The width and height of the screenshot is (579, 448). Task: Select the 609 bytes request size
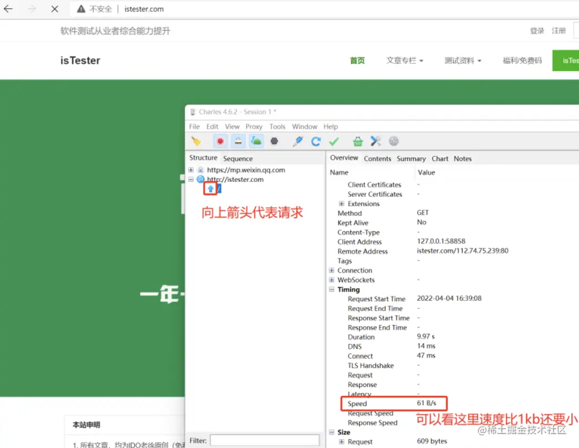(x=431, y=441)
